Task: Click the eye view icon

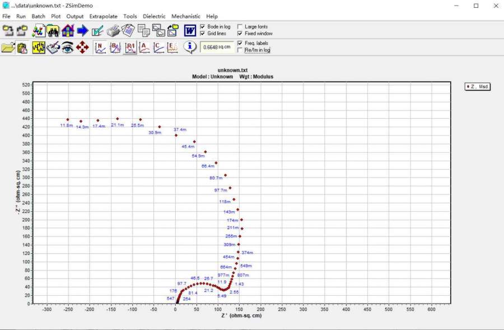Action: pyautogui.click(x=68, y=47)
